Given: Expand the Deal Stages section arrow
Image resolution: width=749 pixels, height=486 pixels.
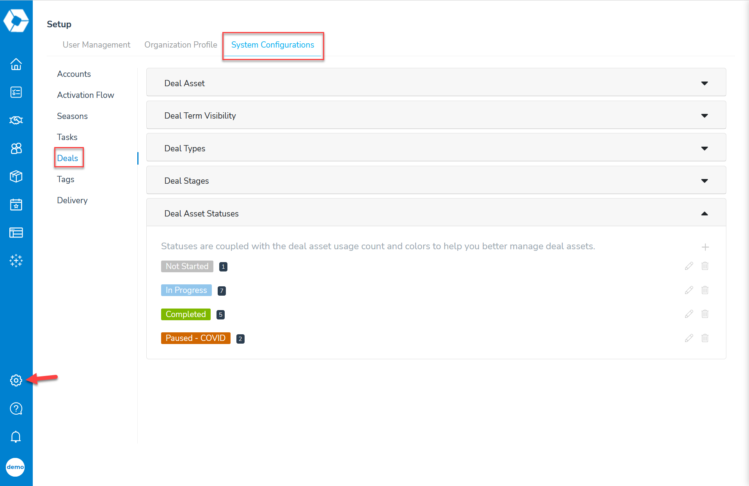Looking at the screenshot, I should 705,181.
